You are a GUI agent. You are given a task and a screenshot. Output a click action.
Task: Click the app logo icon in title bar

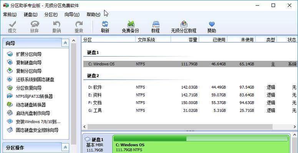[6, 5]
